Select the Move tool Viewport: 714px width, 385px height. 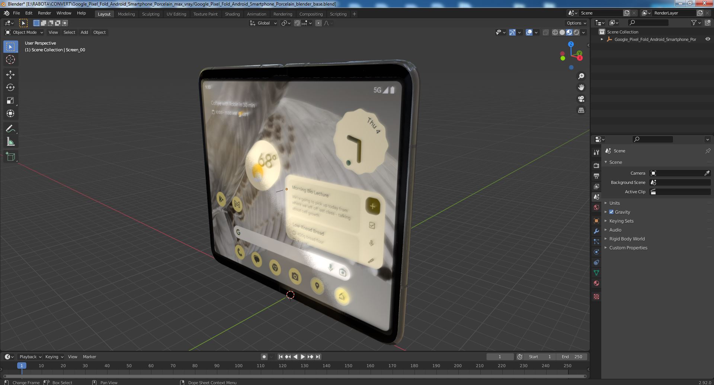(x=10, y=75)
